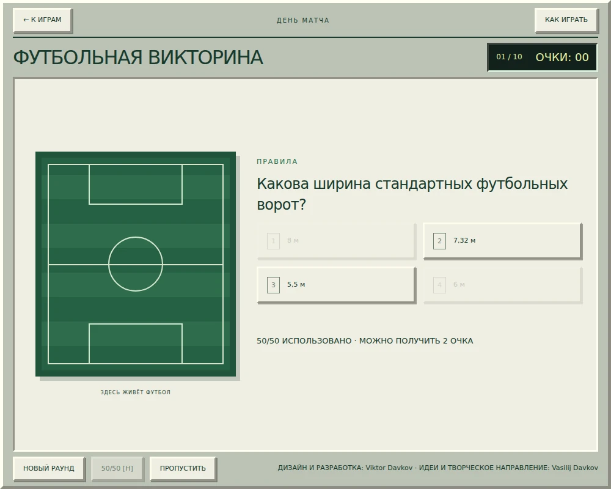Click the credits line naming Viktor Davkov
This screenshot has height=489, width=611.
437,468
